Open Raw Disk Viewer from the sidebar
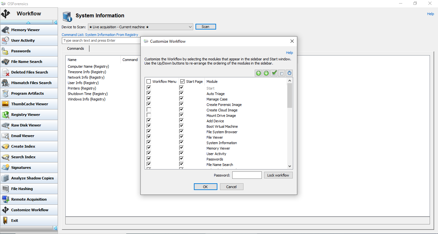The image size is (438, 234). tap(29, 125)
